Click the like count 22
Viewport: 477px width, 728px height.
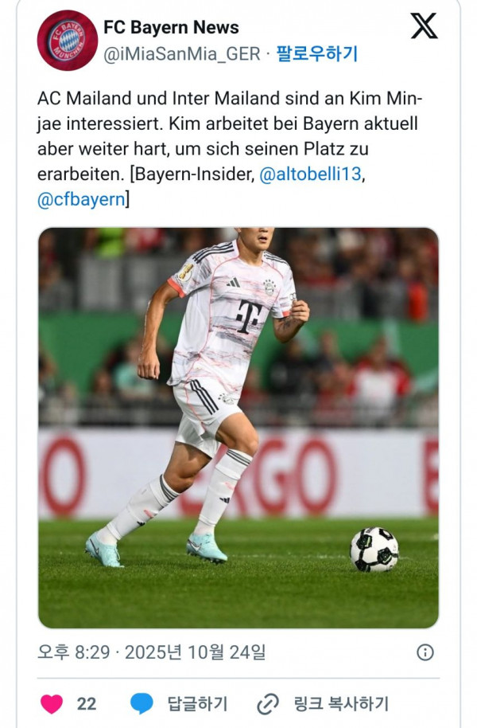87,704
